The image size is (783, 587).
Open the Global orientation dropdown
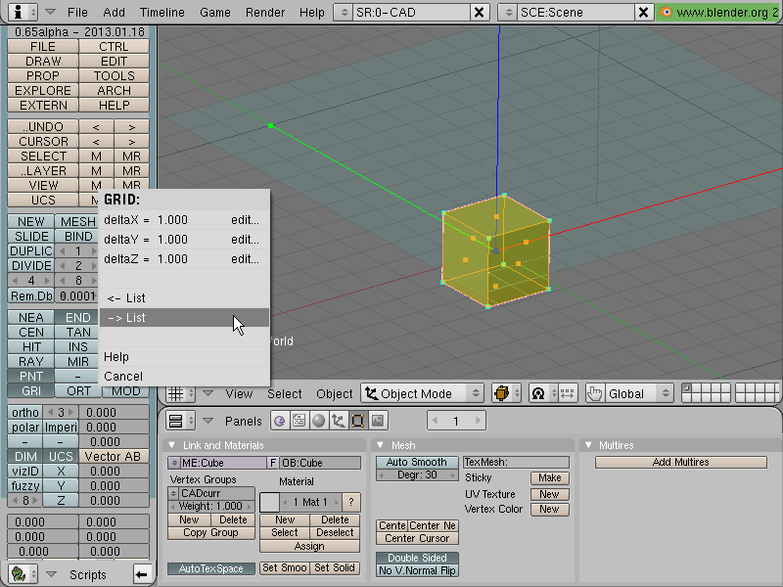coord(638,394)
